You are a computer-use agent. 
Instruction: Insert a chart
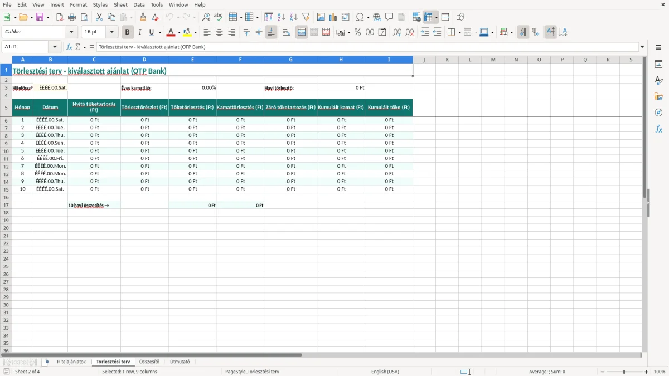pos(333,17)
